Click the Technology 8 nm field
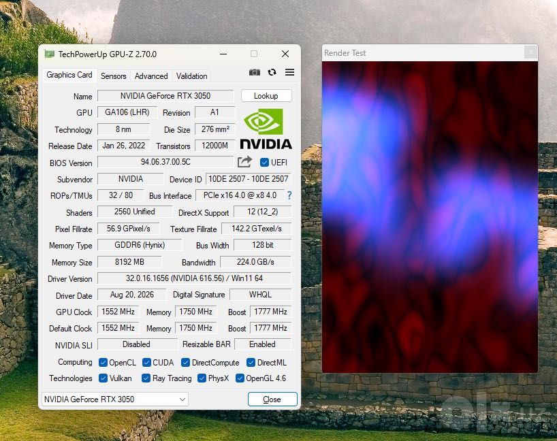Image resolution: width=557 pixels, height=441 pixels. click(x=124, y=129)
